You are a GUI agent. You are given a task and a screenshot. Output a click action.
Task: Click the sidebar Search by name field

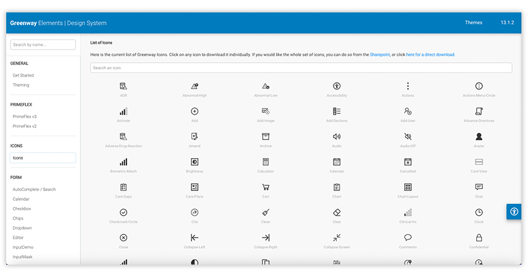43,45
